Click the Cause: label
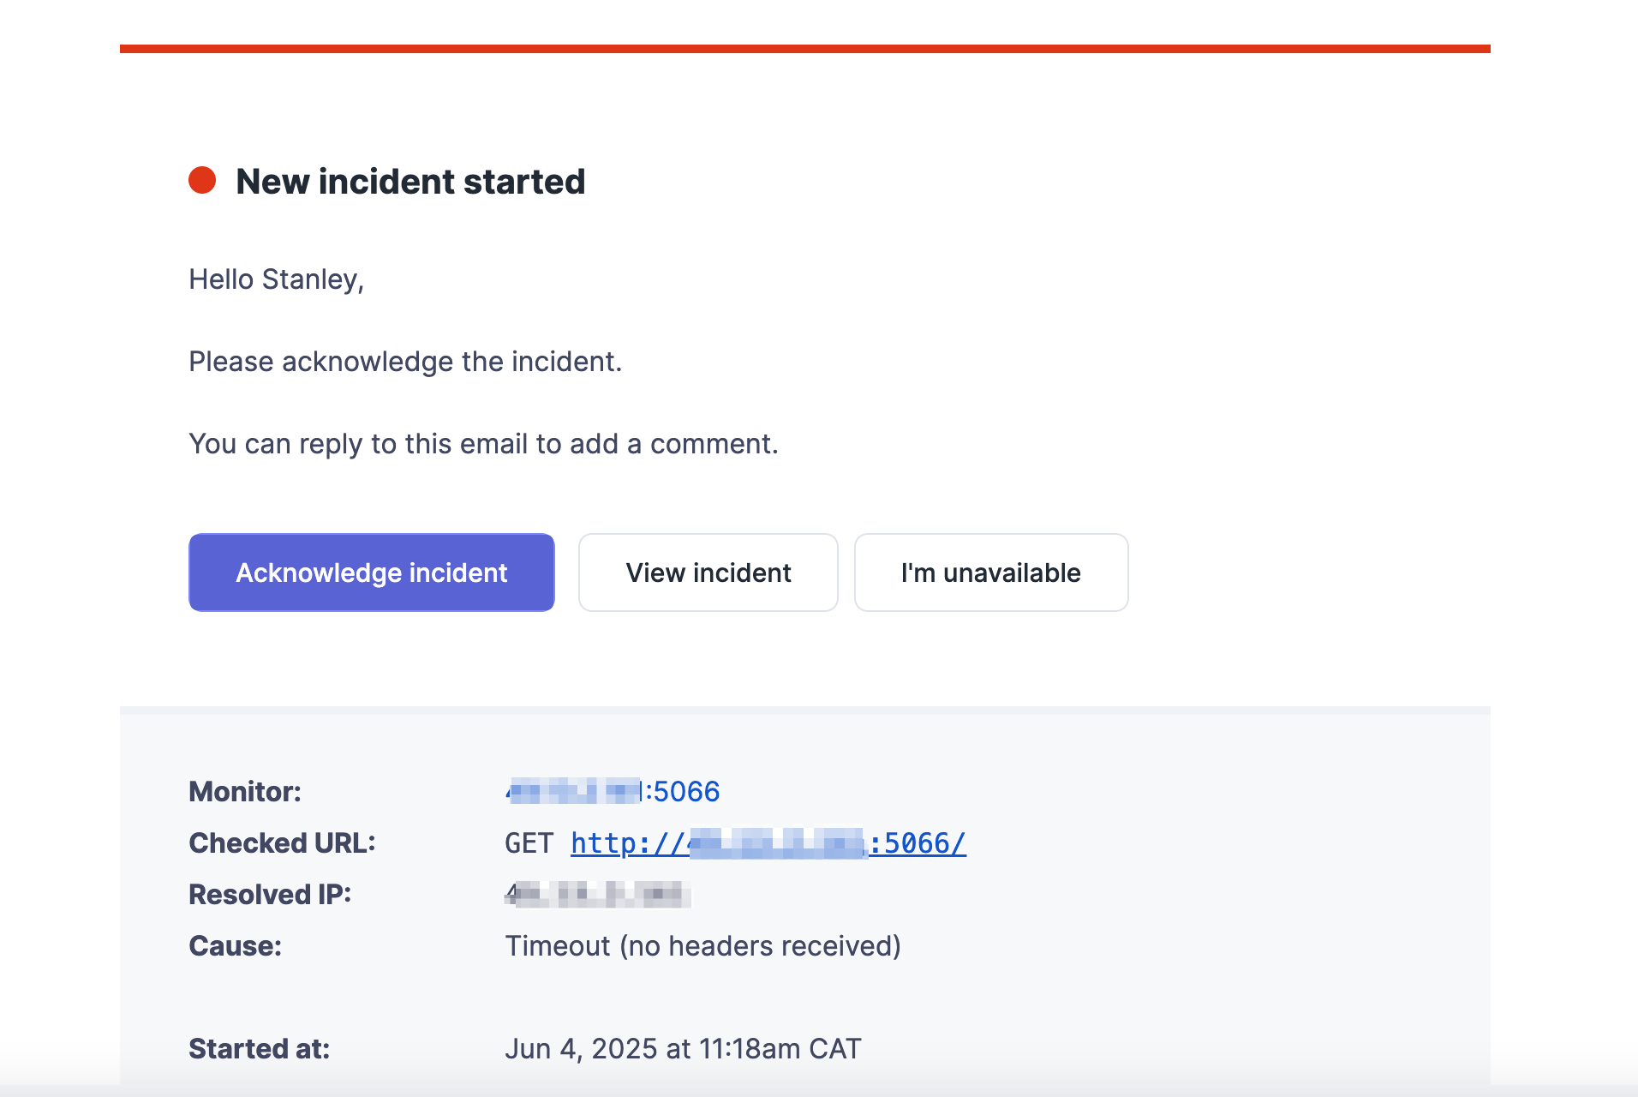Viewport: 1638px width, 1097px height. (235, 946)
